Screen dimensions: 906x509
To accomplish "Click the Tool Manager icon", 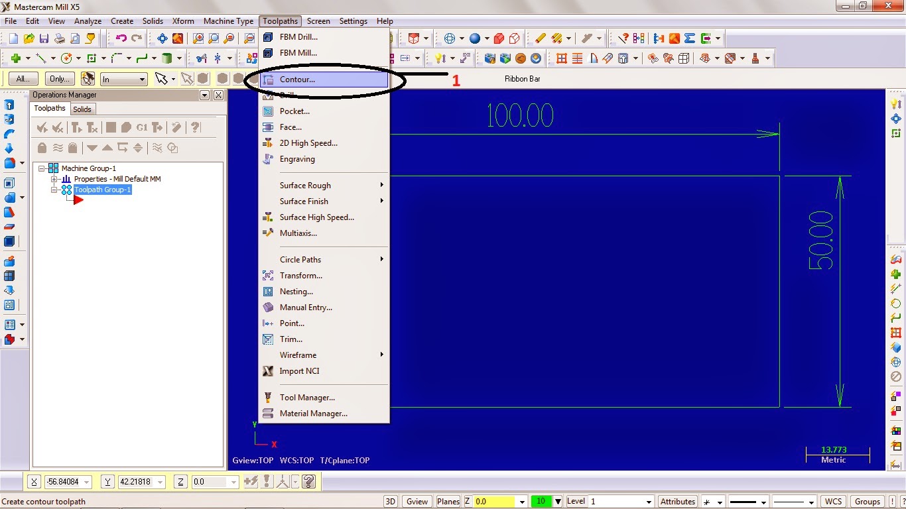I will tap(268, 398).
